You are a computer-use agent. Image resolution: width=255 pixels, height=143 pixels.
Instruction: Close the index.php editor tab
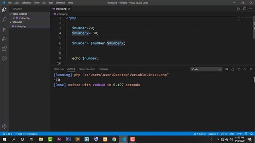tap(69, 9)
